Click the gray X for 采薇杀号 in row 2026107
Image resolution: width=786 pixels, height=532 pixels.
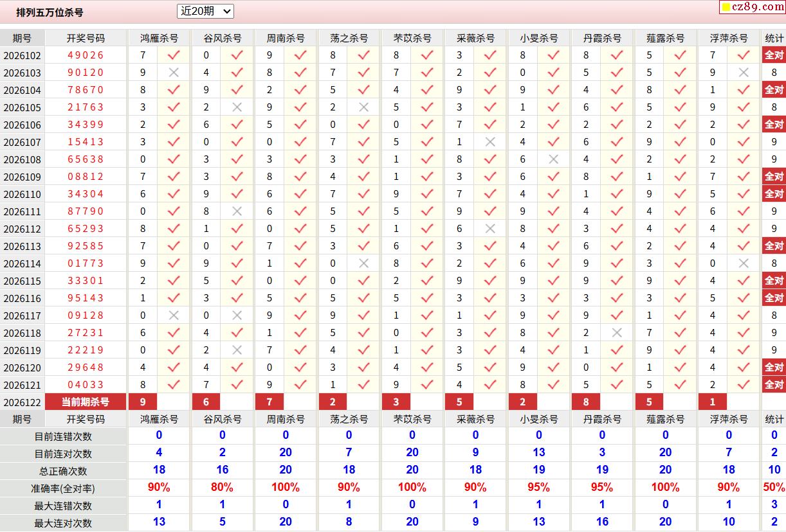(x=490, y=142)
